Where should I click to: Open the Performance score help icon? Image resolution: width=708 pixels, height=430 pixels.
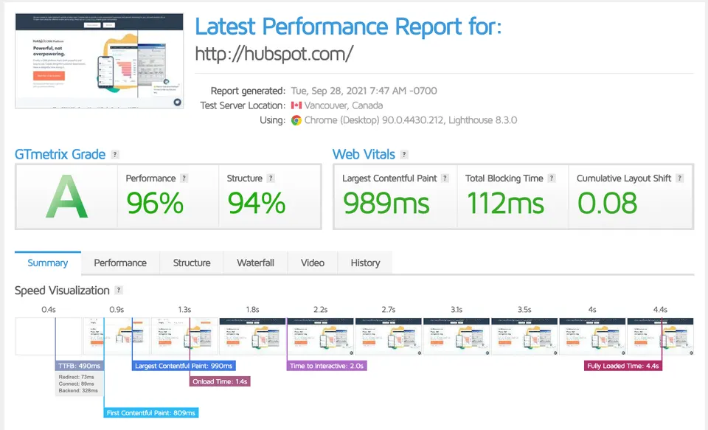pyautogui.click(x=184, y=178)
